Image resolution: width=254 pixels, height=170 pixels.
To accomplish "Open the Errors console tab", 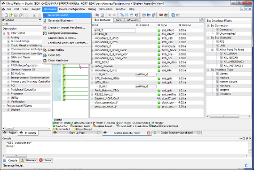I will [x=46, y=160].
